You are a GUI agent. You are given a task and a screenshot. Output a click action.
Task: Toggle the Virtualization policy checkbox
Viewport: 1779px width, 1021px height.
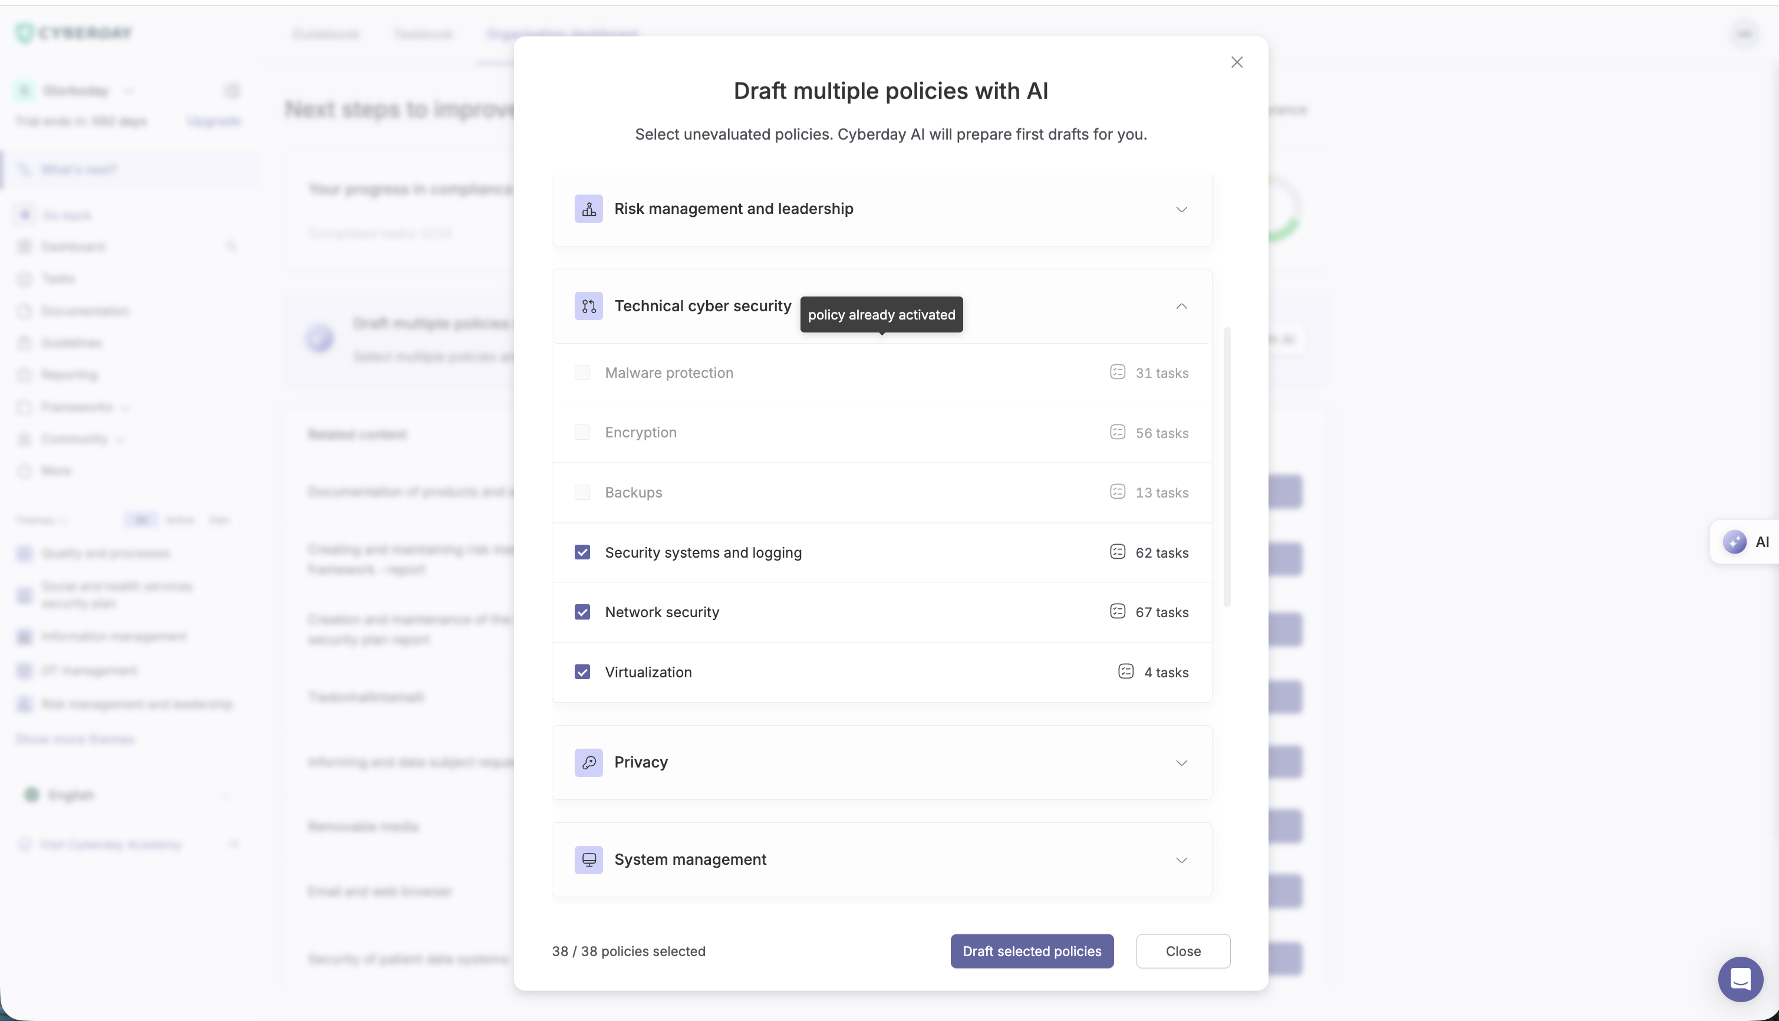click(x=582, y=673)
